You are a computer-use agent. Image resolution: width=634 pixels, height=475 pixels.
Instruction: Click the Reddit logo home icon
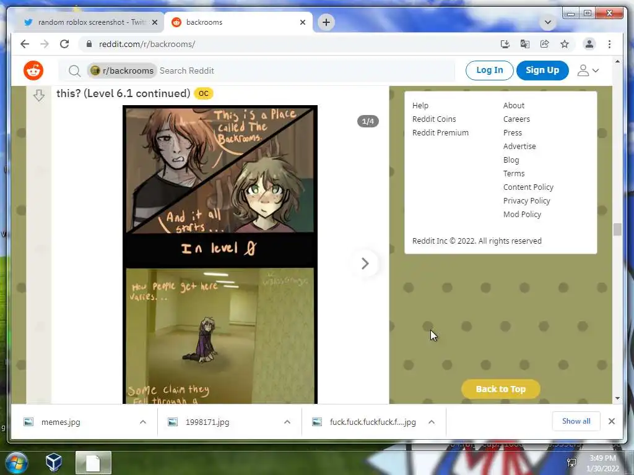tap(33, 71)
